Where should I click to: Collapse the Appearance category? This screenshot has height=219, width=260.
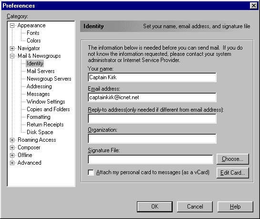[12, 26]
